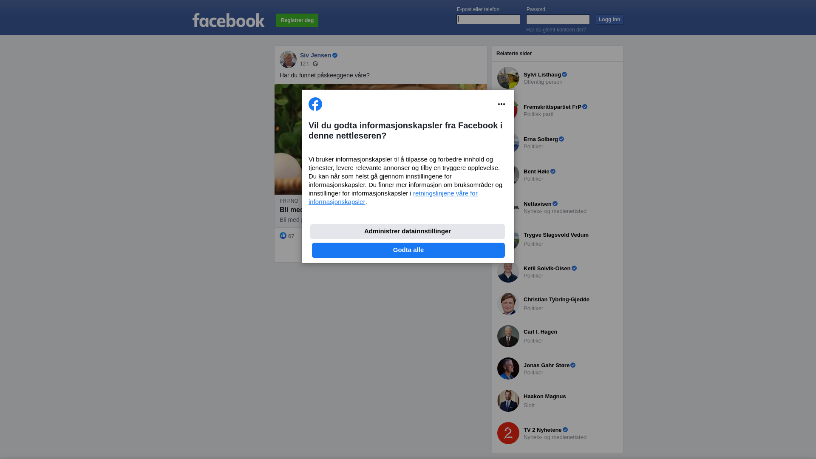Open the three-dot menu in the cookie dialog
This screenshot has width=816, height=459.
pyautogui.click(x=501, y=104)
